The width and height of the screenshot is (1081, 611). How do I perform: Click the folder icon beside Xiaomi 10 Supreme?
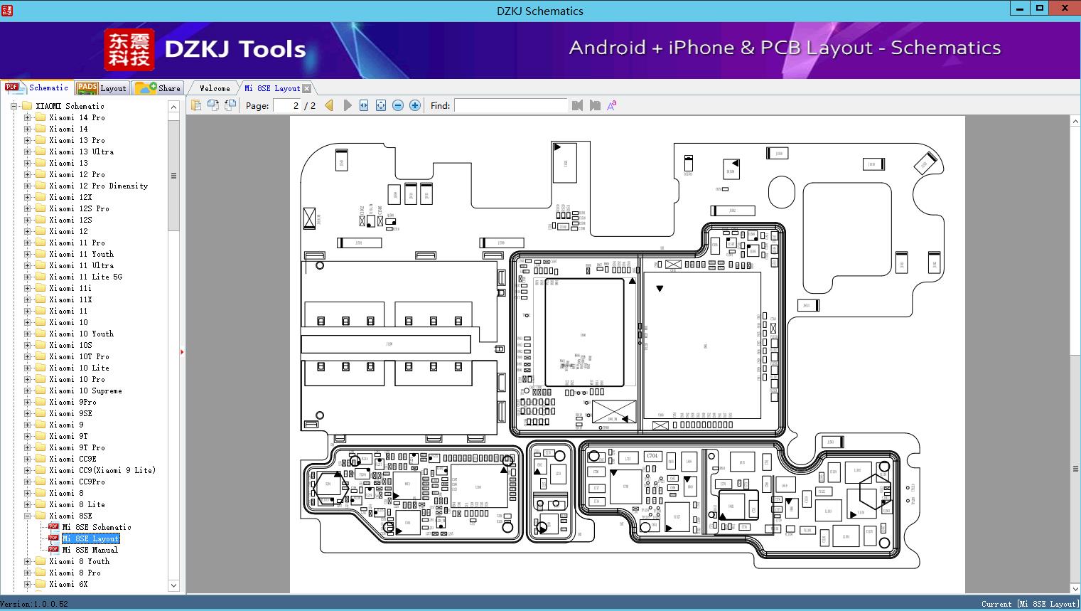41,390
